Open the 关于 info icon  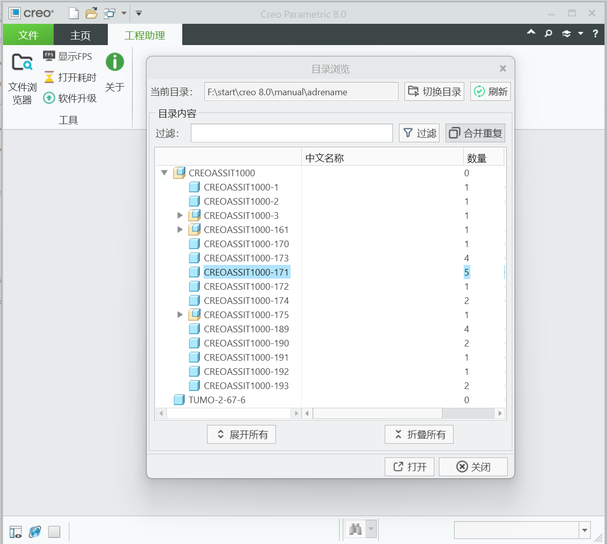click(x=115, y=62)
